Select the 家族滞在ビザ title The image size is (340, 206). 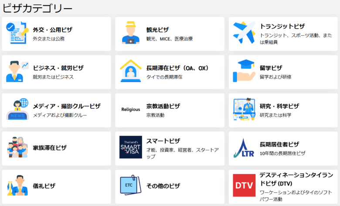(50, 148)
